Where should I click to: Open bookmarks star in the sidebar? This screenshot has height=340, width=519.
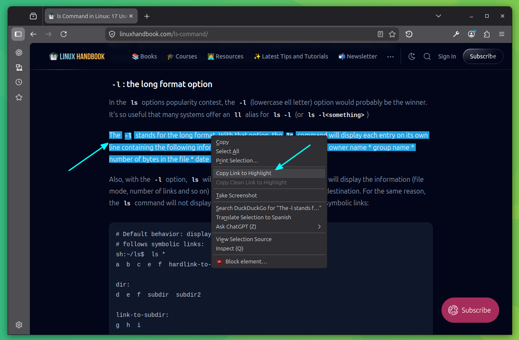point(19,97)
